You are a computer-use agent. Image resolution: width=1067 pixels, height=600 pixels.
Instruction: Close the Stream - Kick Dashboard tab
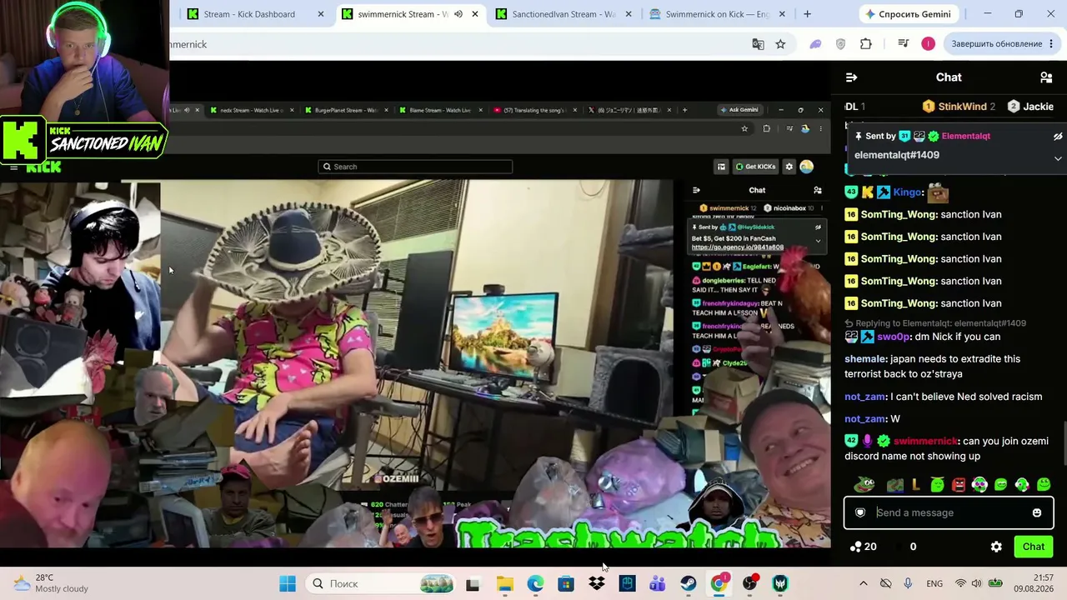321,14
